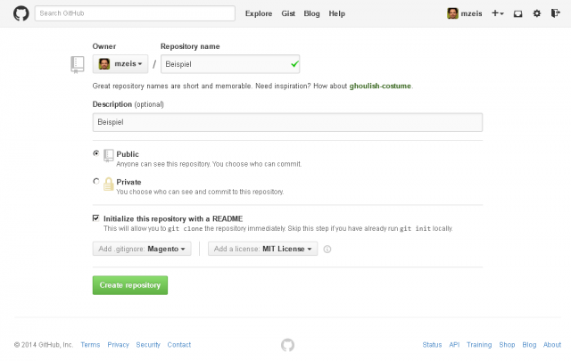Click the repository book icon beside Owner
Image resolution: width=571 pixels, height=361 pixels.
pos(78,65)
